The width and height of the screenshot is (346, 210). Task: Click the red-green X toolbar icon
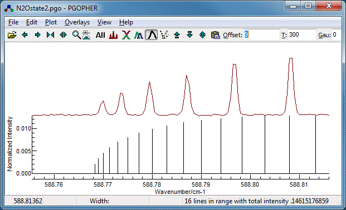126,35
